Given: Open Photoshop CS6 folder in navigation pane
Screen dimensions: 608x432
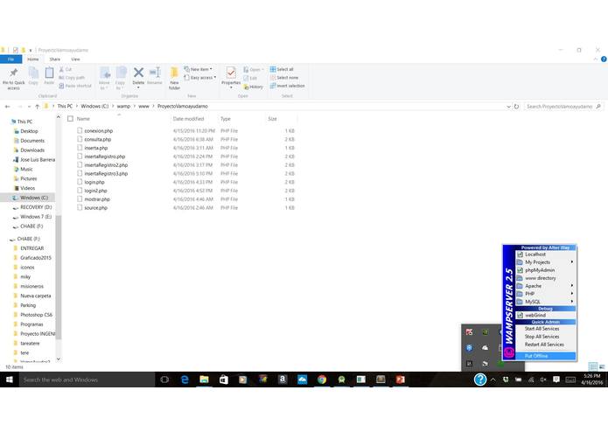Looking at the screenshot, I should pos(36,315).
